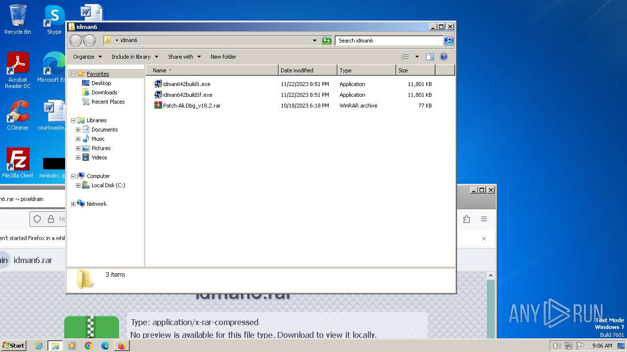Collapse Favorites tree group
The width and height of the screenshot is (627, 352).
pyautogui.click(x=73, y=74)
